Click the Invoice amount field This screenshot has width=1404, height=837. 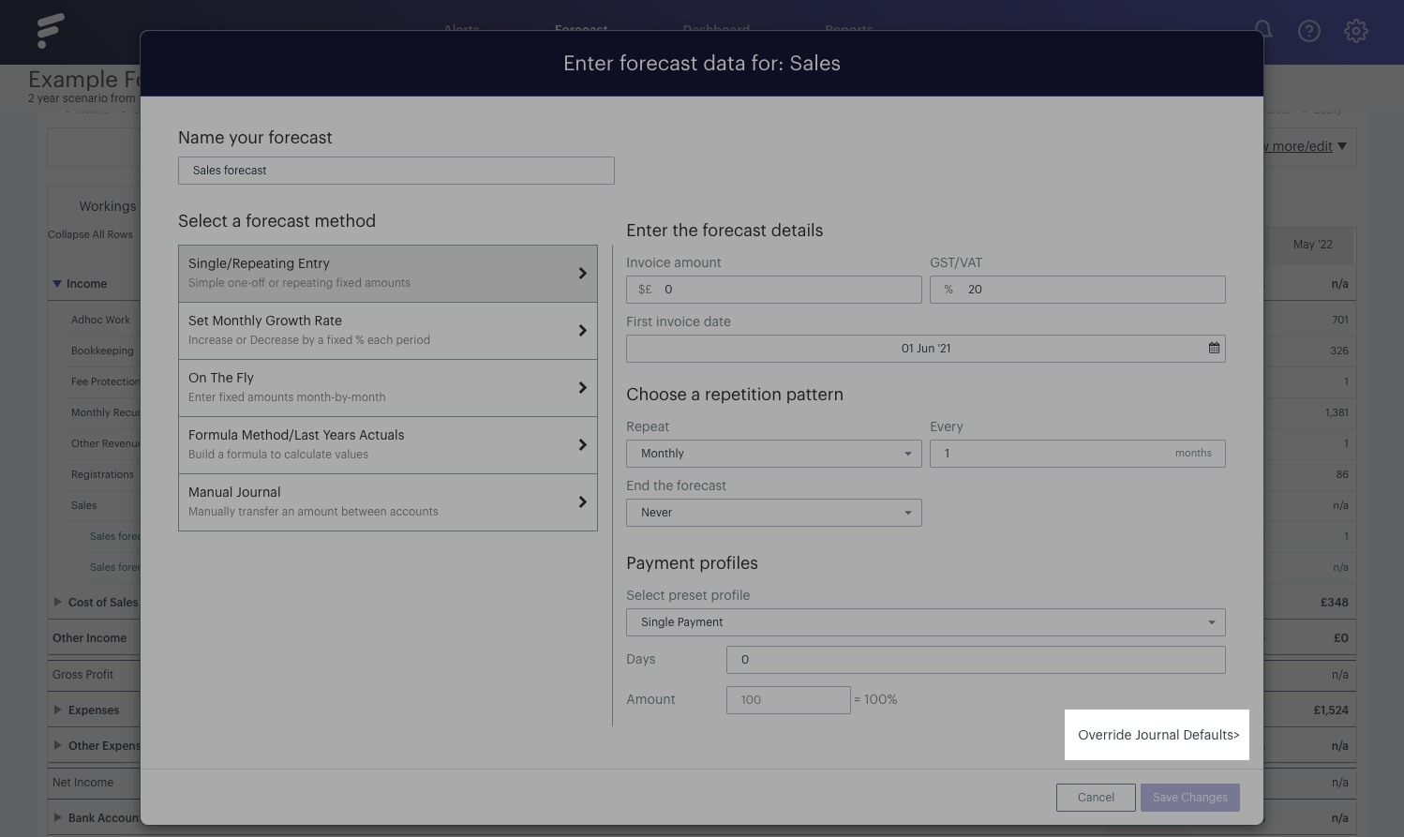(774, 290)
